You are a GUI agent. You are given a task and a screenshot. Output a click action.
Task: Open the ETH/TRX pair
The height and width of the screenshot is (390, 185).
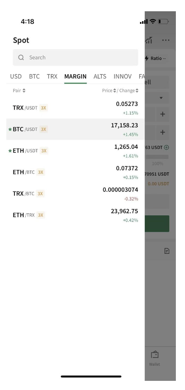point(75,215)
